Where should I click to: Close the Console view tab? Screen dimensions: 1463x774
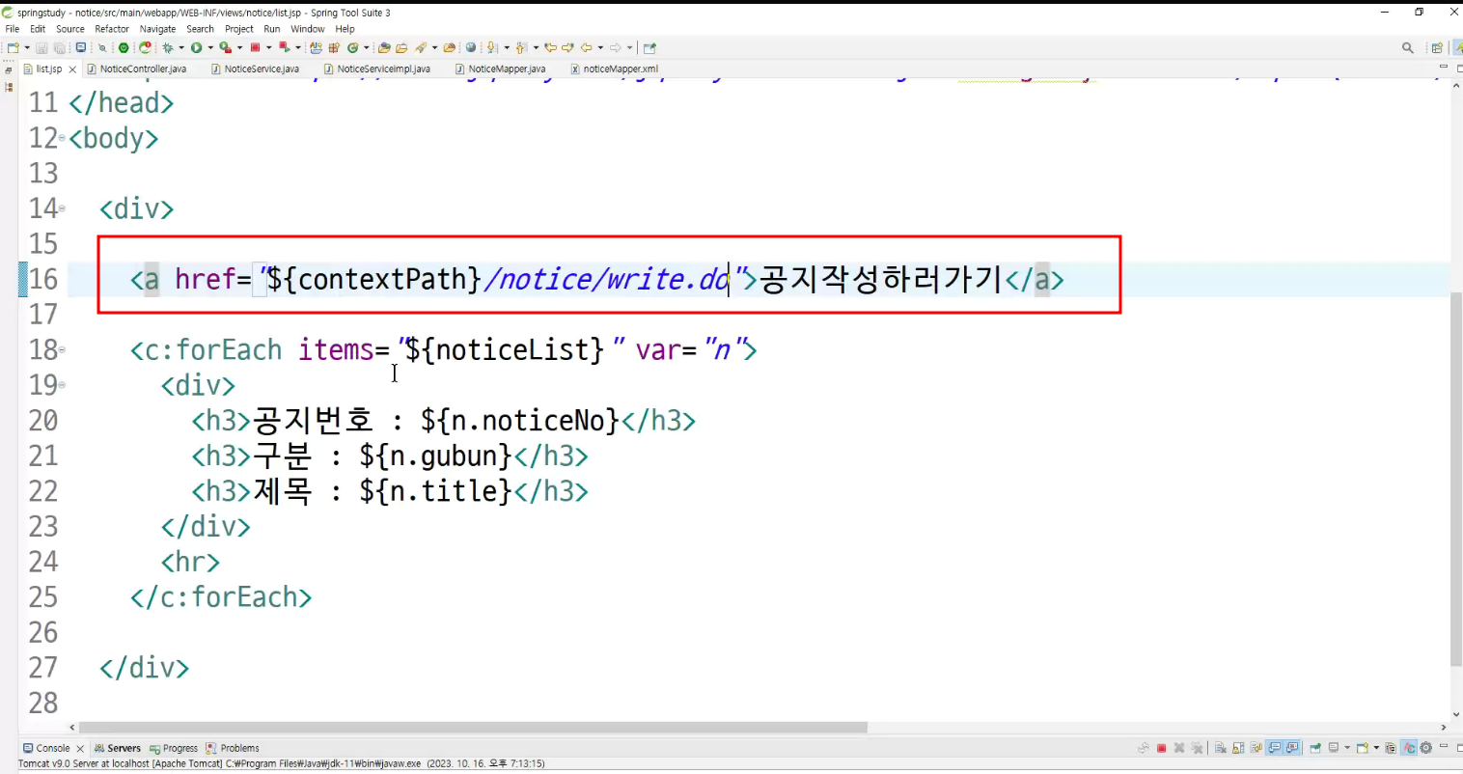(80, 749)
